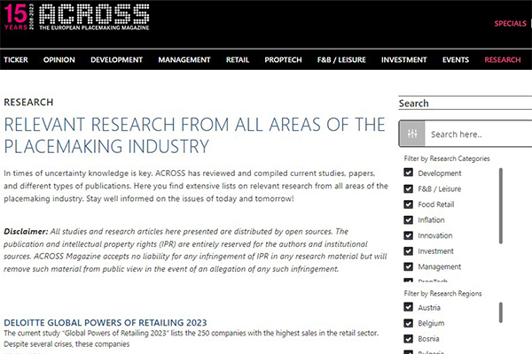The height and width of the screenshot is (354, 532).
Task: Uncheck the Food Retail checkbox
Action: pos(409,204)
